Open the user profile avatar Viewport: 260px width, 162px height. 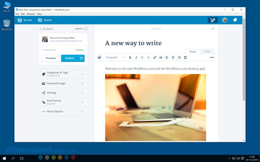click(225, 20)
